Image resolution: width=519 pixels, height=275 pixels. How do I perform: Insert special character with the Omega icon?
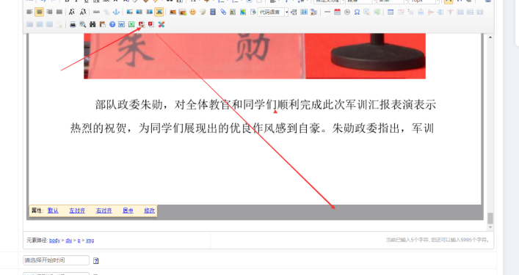357,12
